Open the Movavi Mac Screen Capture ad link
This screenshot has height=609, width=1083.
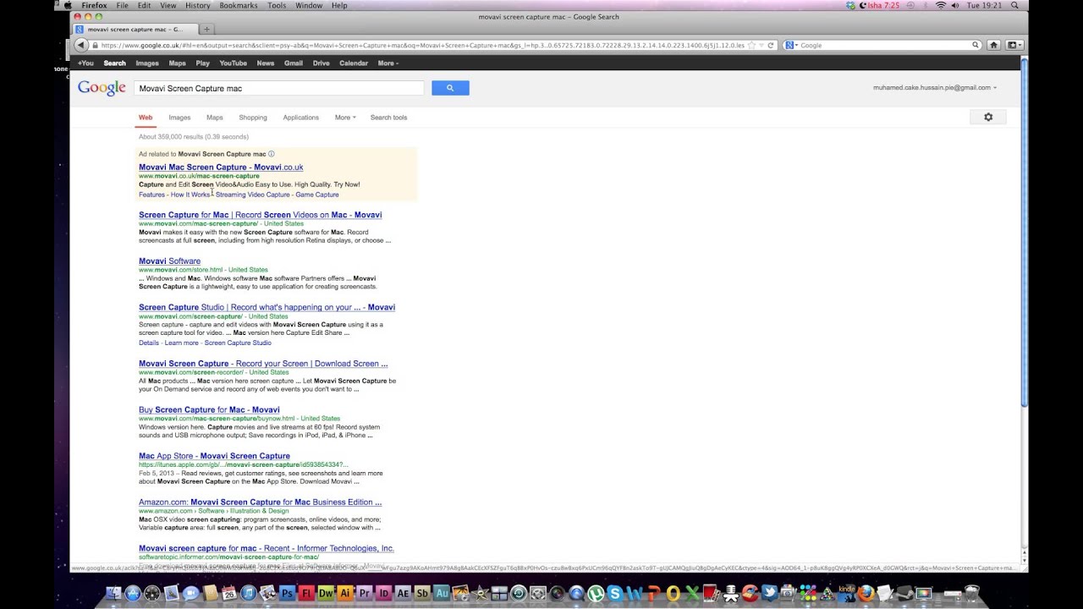(x=221, y=167)
